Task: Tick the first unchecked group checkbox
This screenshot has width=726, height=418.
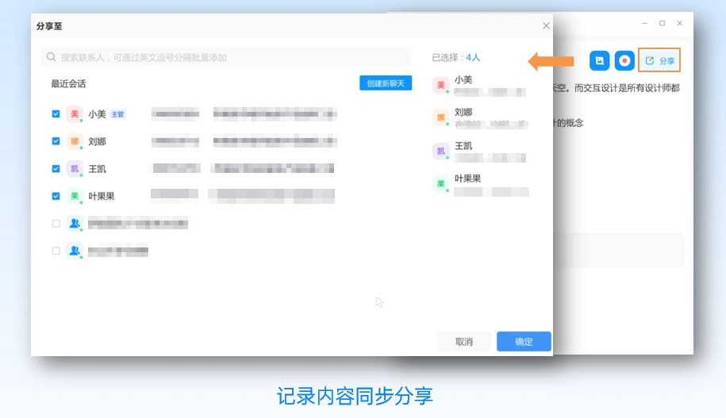Action: coord(56,224)
